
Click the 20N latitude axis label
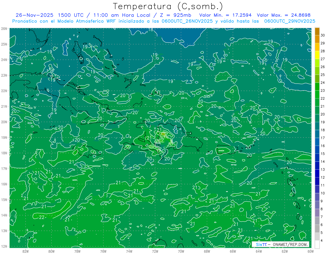pos(4,122)
